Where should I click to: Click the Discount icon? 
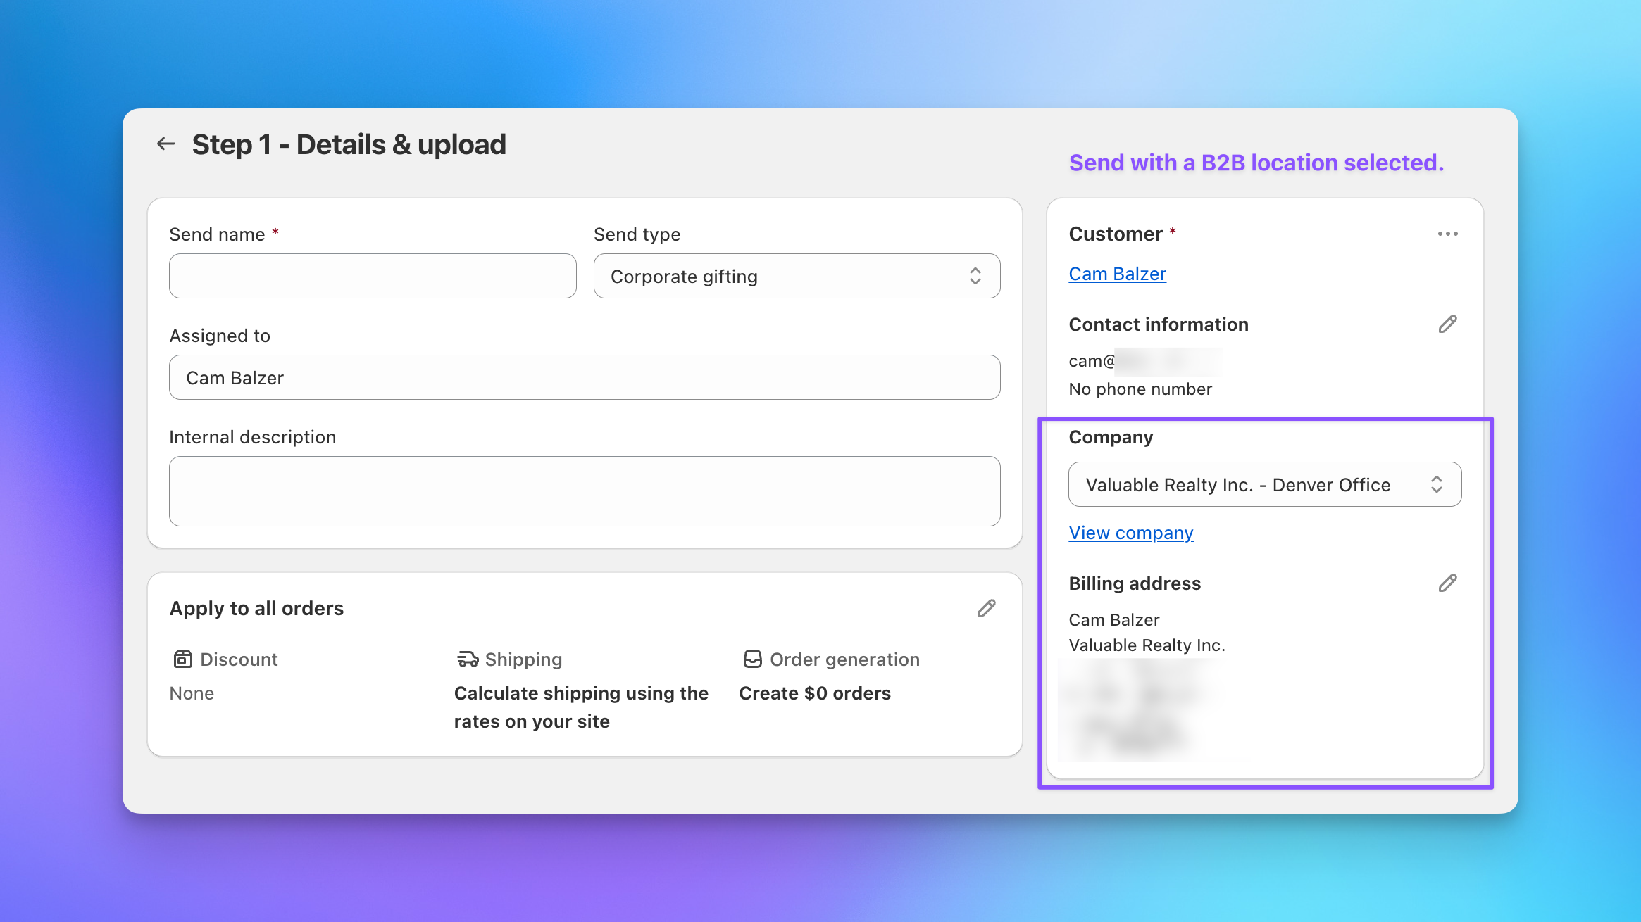[x=183, y=659]
